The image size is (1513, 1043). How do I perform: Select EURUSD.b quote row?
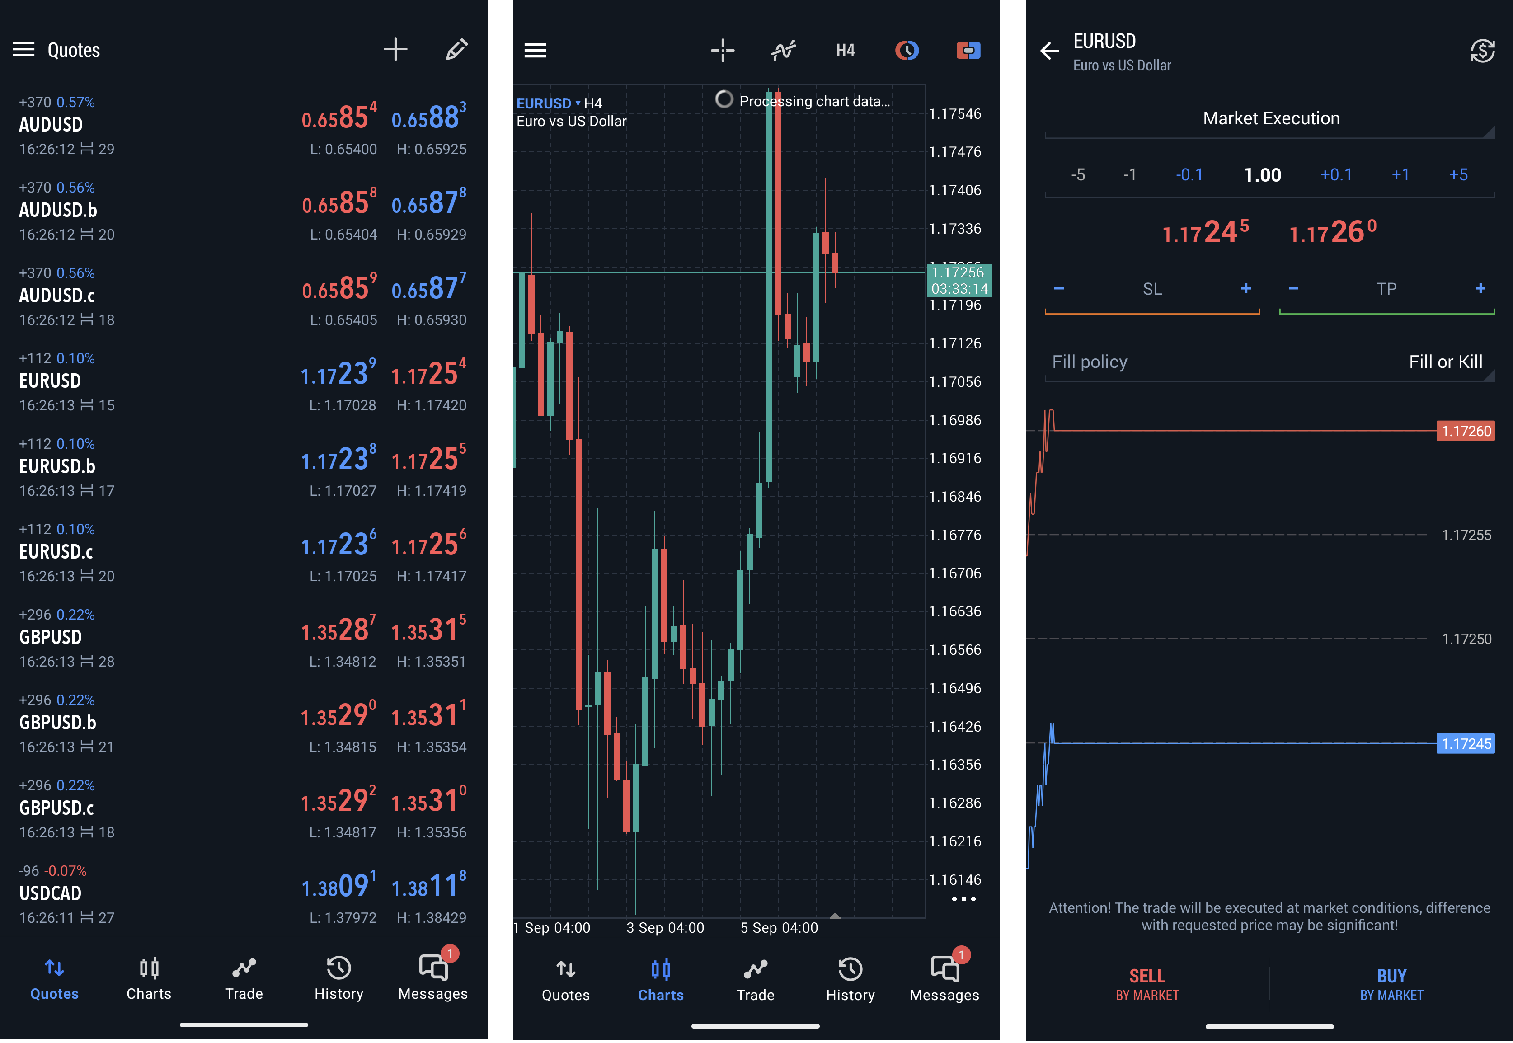pyautogui.click(x=243, y=467)
